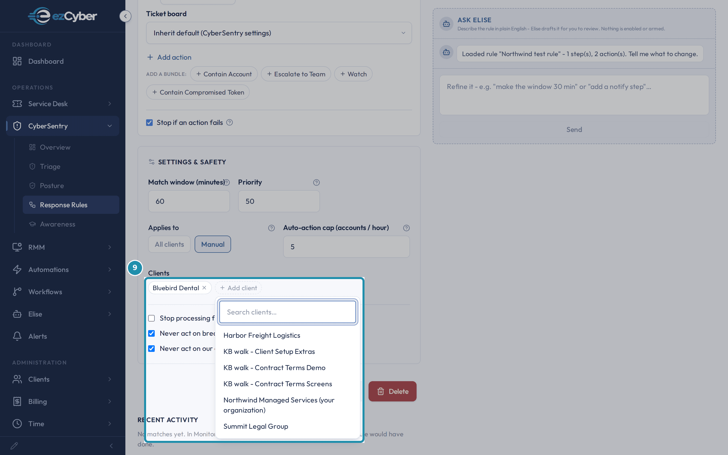Click the collapse arrow at sidebar bottom
Image resolution: width=728 pixels, height=455 pixels.
(x=111, y=446)
